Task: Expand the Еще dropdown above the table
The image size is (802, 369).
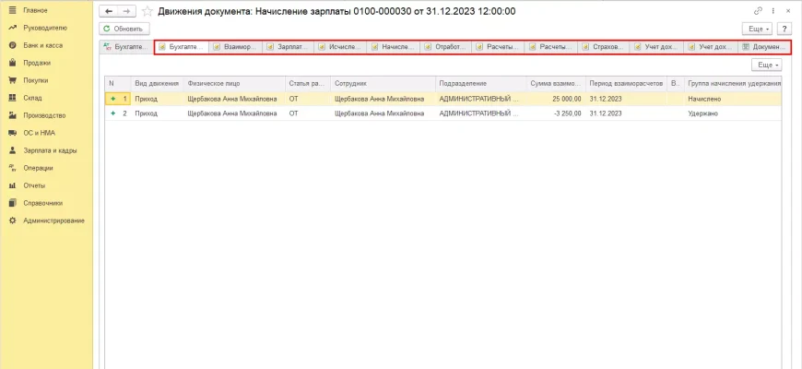Action: 767,65
